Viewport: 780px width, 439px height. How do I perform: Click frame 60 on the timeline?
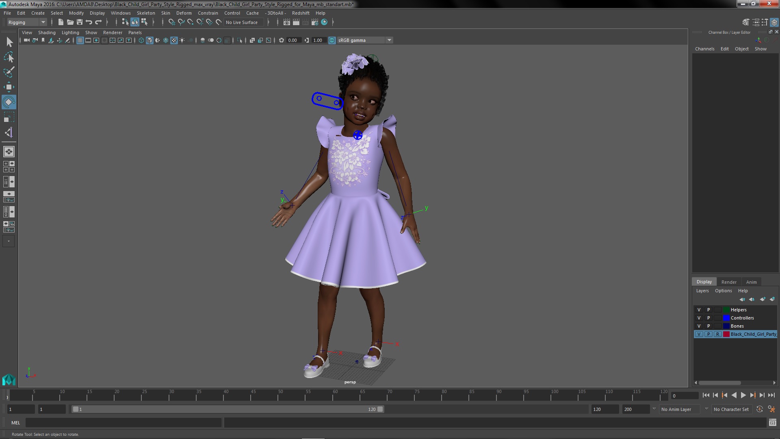[x=332, y=396]
